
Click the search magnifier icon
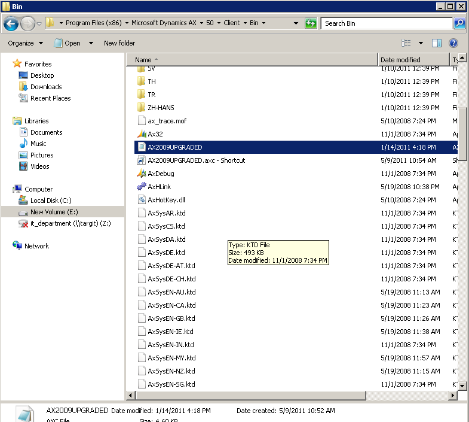point(459,23)
